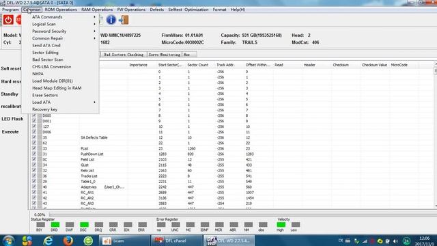Image resolution: width=437 pixels, height=246 pixels.
Task: Expand the Load ATA submenu
Action: point(60,102)
